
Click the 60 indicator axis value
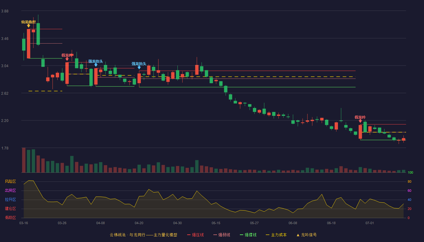(x=409, y=191)
